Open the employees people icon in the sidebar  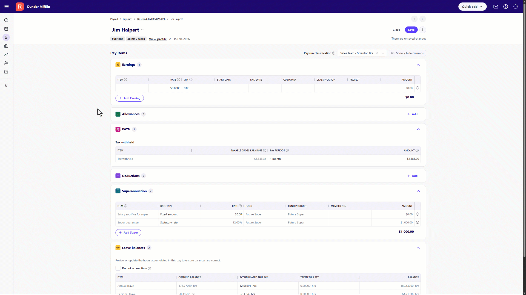pos(6,63)
